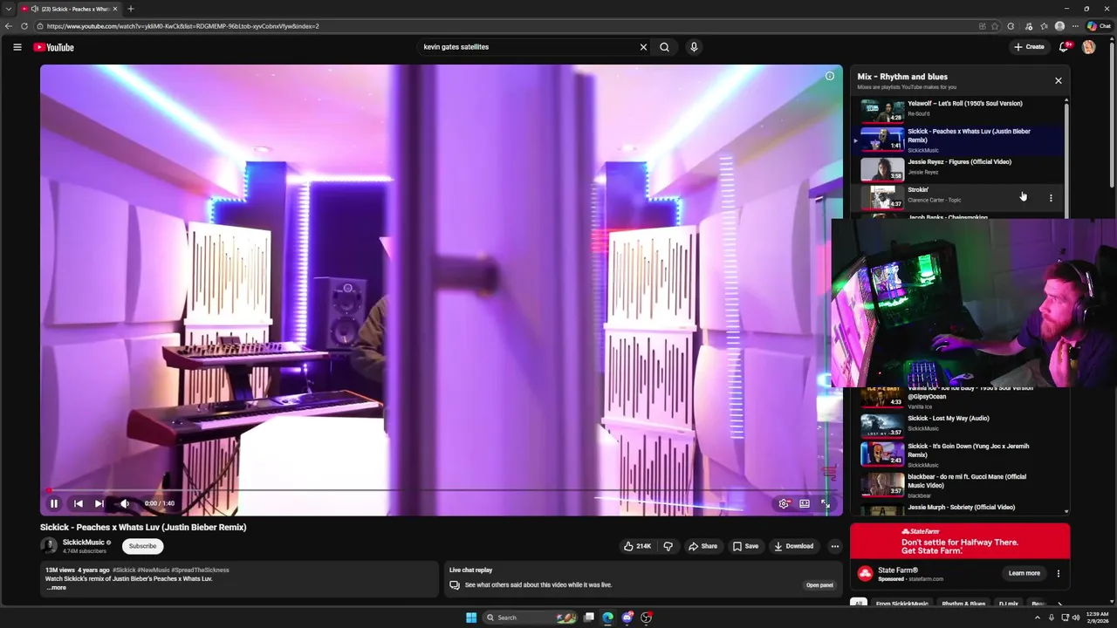Open the Copilot Chat button
Screen dimensions: 1117x628
tap(1099, 26)
